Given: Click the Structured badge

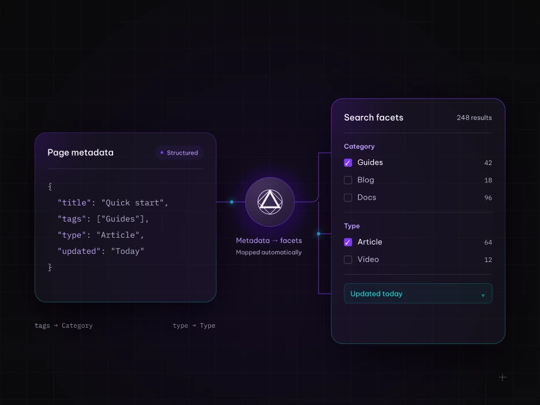Looking at the screenshot, I should click(x=179, y=152).
